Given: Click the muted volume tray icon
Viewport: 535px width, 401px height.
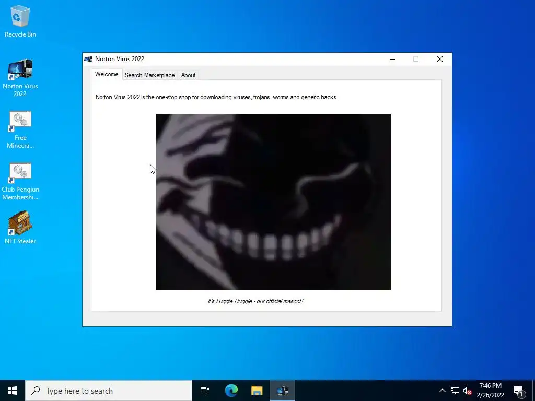Looking at the screenshot, I should [468, 391].
